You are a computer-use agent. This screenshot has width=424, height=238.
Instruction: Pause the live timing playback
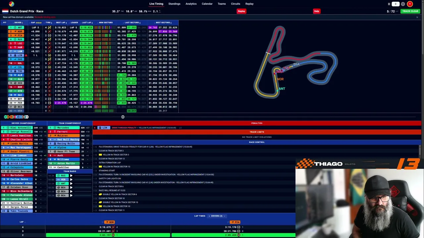(389, 4)
